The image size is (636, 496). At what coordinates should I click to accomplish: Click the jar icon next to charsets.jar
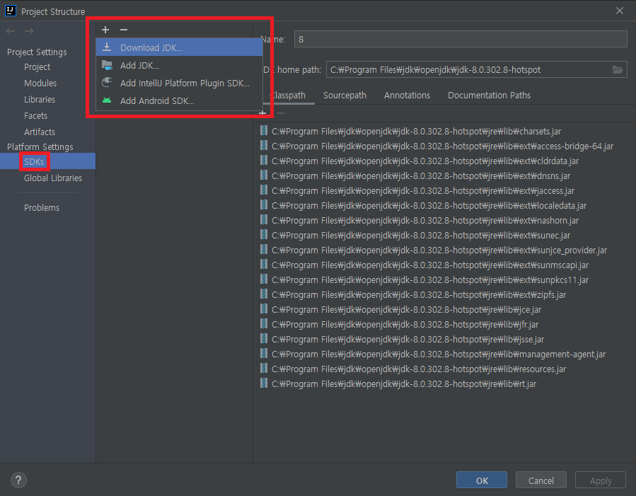click(264, 131)
